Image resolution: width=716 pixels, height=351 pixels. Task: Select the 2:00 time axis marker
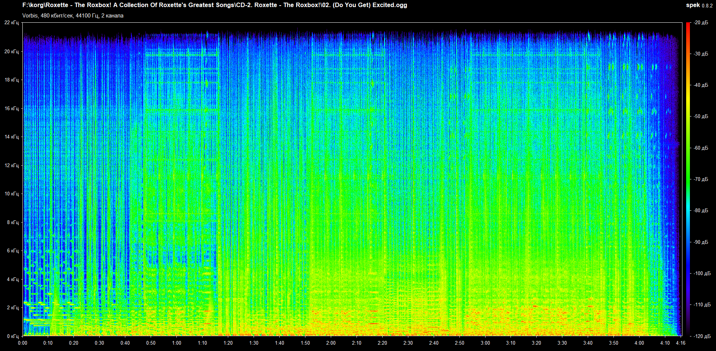pyautogui.click(x=331, y=343)
